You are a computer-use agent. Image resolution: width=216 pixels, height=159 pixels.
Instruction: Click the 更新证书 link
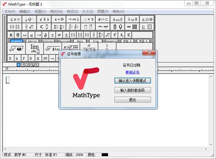(132, 72)
